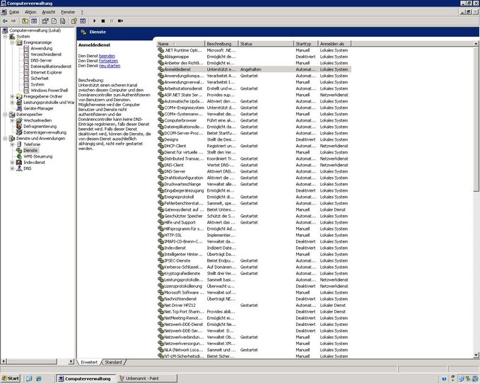Open service Properties from toolbar icon
480x384 pixels.
click(45, 21)
